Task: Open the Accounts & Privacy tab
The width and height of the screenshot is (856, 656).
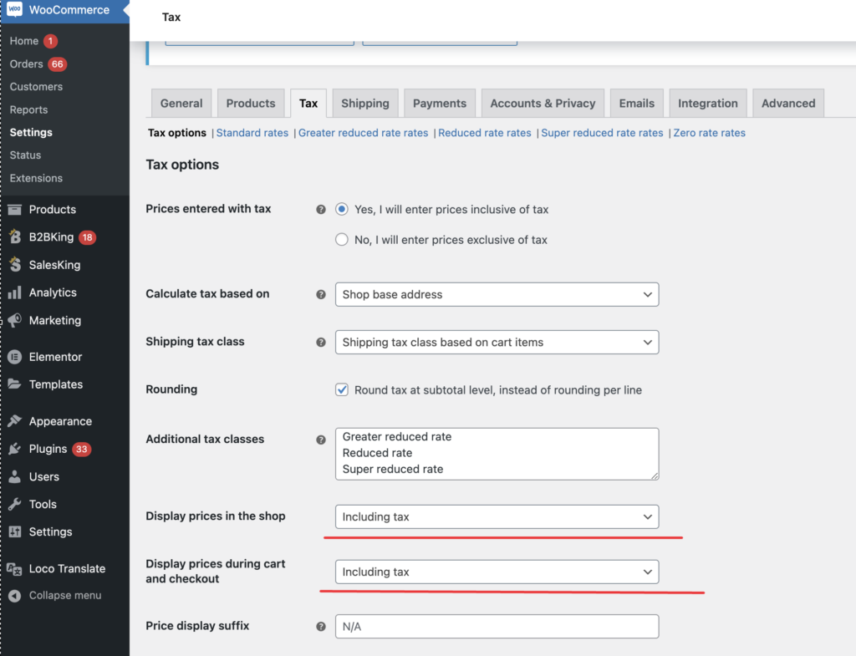Action: pos(543,103)
